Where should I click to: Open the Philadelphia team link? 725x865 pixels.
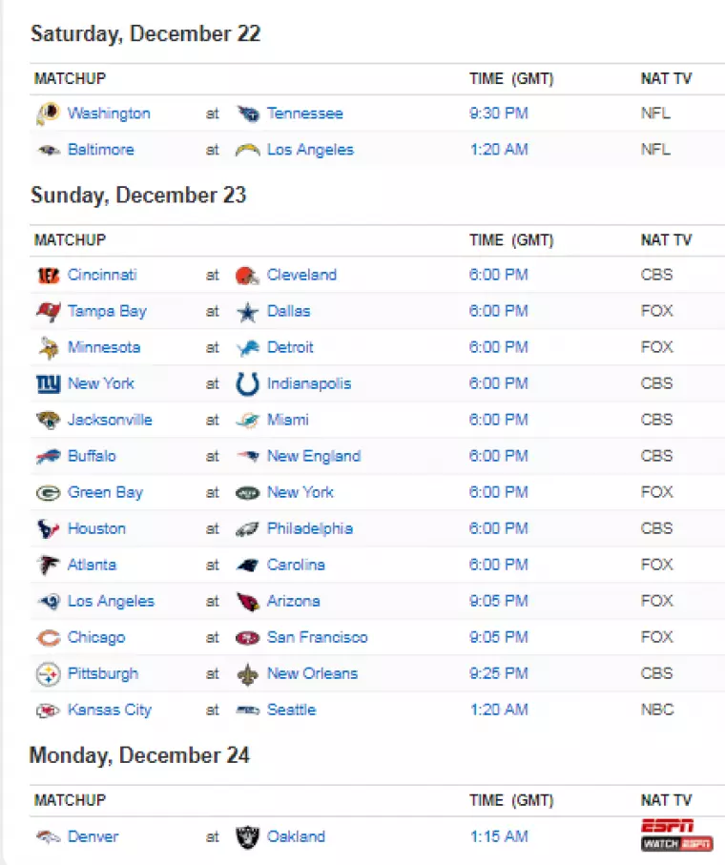point(310,528)
